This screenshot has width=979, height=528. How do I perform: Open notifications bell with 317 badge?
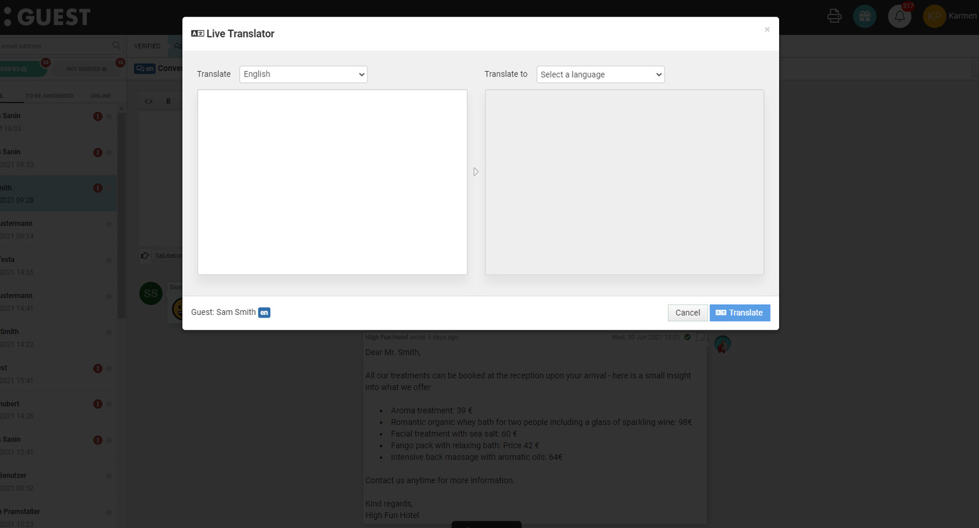coord(899,16)
